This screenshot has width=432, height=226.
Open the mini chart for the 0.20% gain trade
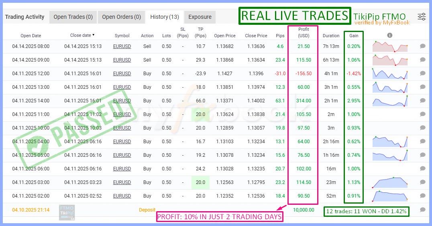pyautogui.click(x=390, y=46)
